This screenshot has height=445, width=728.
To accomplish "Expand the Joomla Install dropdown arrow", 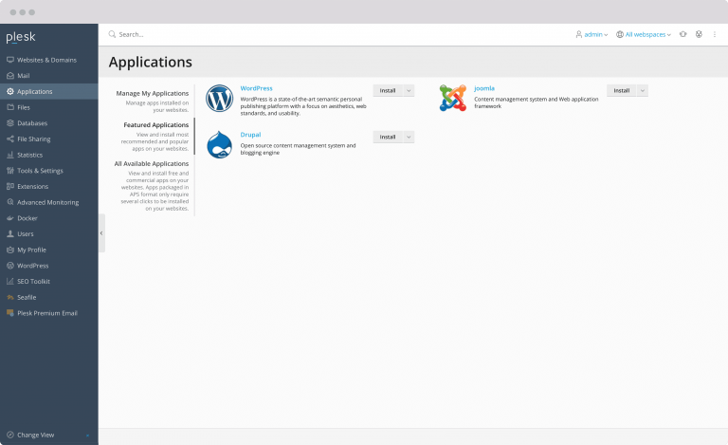I will point(643,91).
